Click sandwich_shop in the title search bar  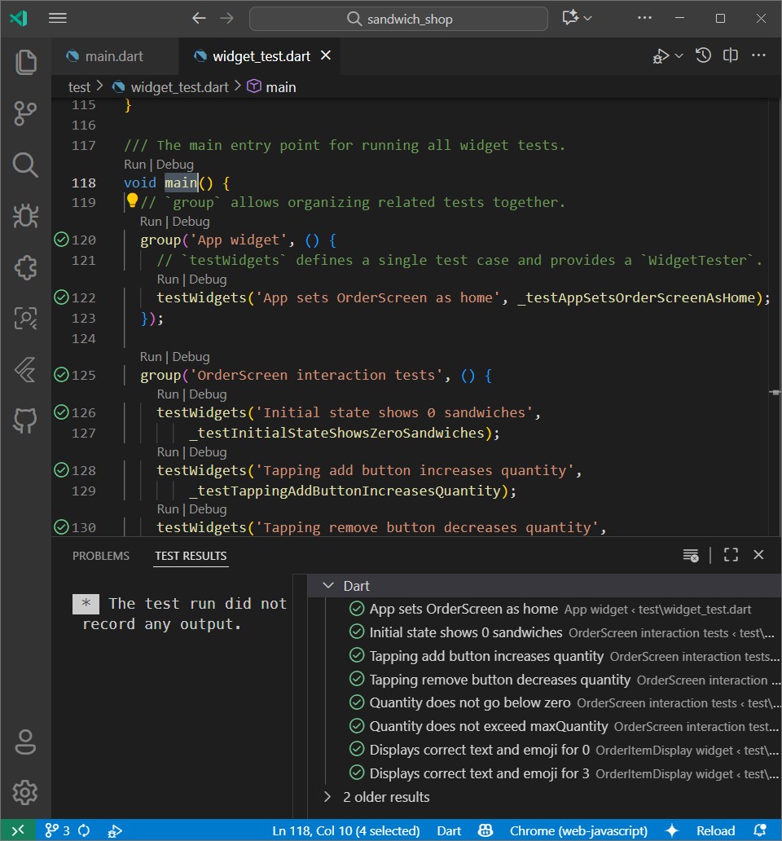pos(398,18)
